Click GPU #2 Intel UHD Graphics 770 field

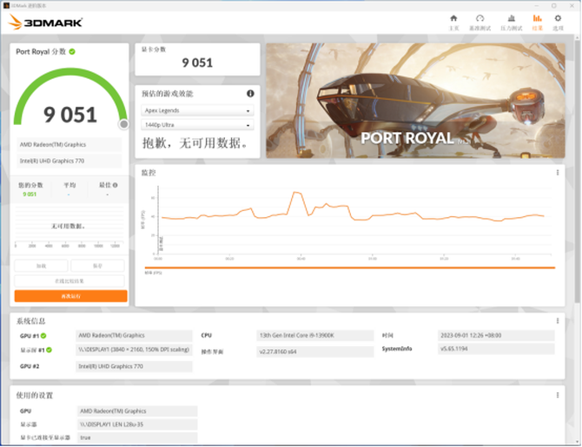click(134, 366)
